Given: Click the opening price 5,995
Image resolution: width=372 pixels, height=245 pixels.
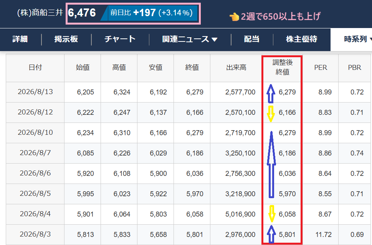Looking at the screenshot, I should coord(85,194).
